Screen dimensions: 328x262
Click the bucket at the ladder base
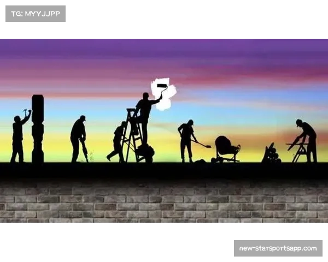point(147,153)
